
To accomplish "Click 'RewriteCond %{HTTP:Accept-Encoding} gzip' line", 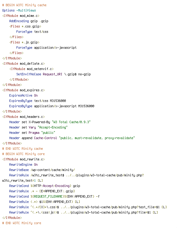I will click(45, 186).
